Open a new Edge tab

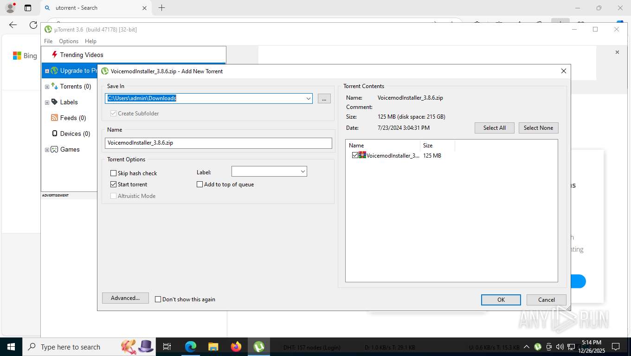[x=161, y=8]
